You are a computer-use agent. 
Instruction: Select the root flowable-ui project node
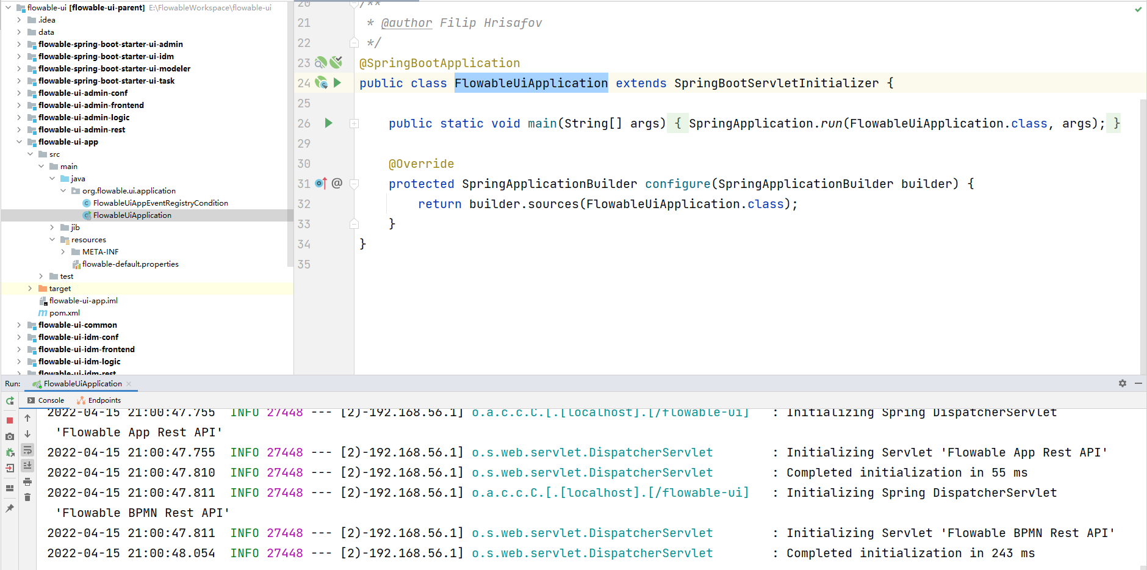(x=86, y=7)
